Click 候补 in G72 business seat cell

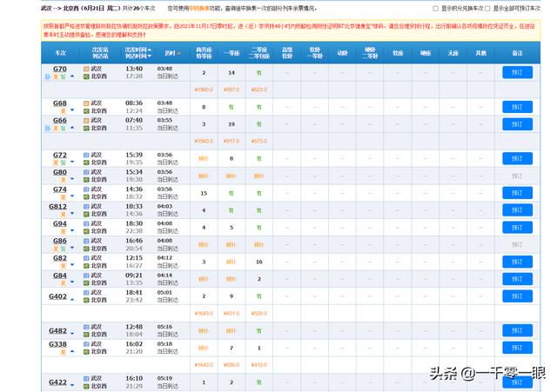[203, 158]
